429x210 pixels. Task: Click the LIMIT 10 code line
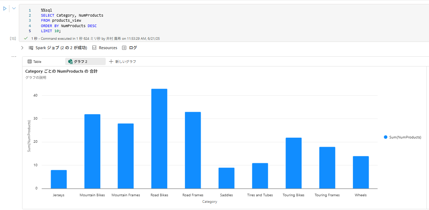[51, 31]
